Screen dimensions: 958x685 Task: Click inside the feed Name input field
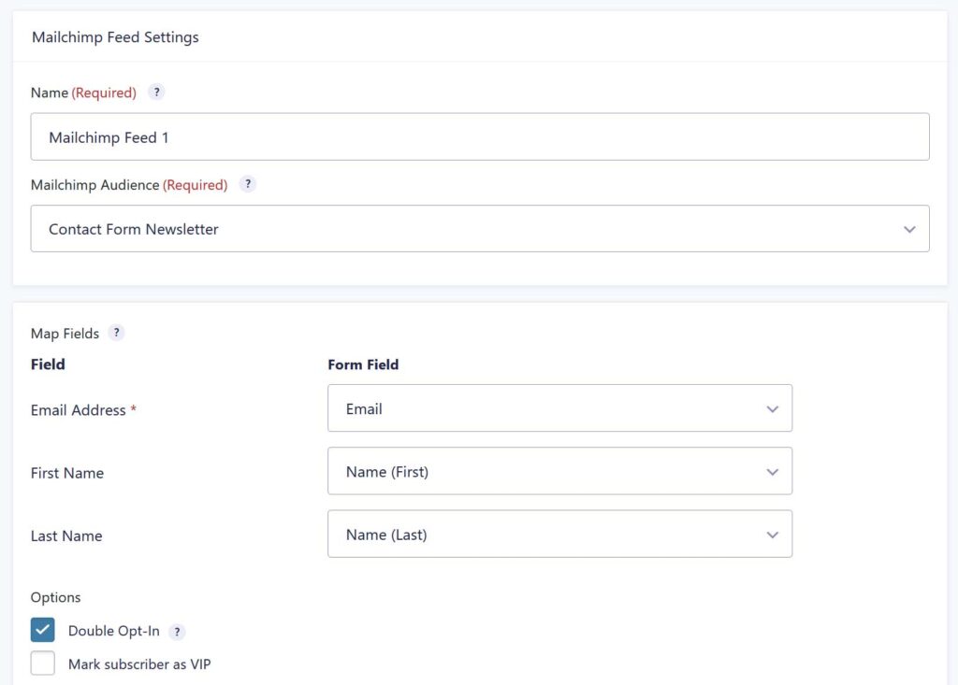(479, 136)
